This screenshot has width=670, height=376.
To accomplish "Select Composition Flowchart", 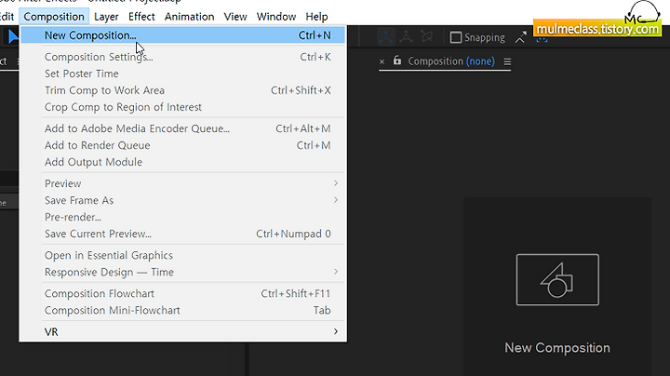I will coord(183,293).
